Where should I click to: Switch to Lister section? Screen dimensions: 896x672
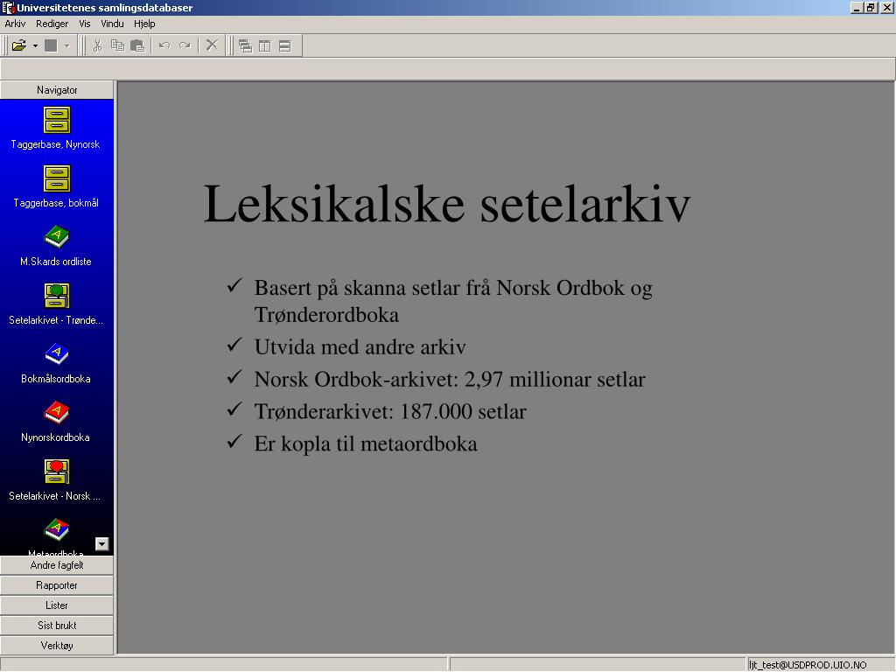[x=57, y=605]
